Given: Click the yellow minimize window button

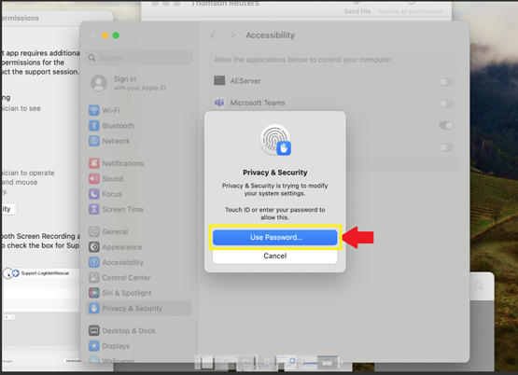Looking at the screenshot, I should [x=105, y=35].
